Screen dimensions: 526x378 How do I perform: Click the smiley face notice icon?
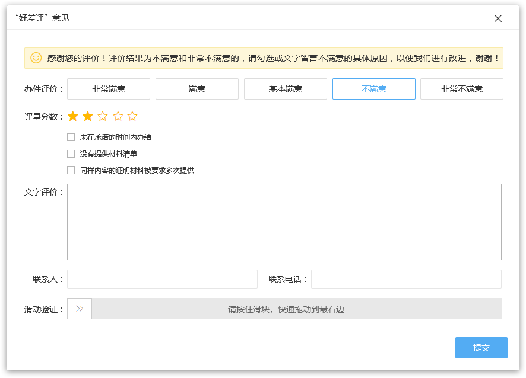36,58
